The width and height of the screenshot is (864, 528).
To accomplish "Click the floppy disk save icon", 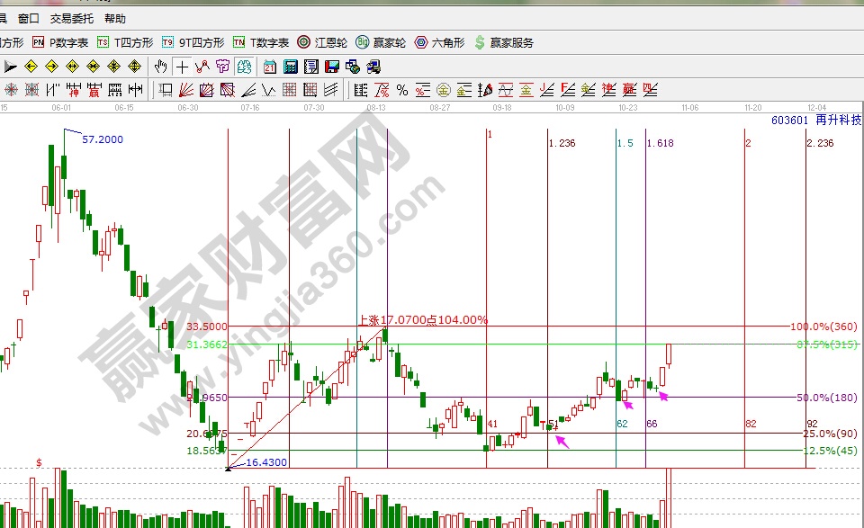I will (x=332, y=67).
